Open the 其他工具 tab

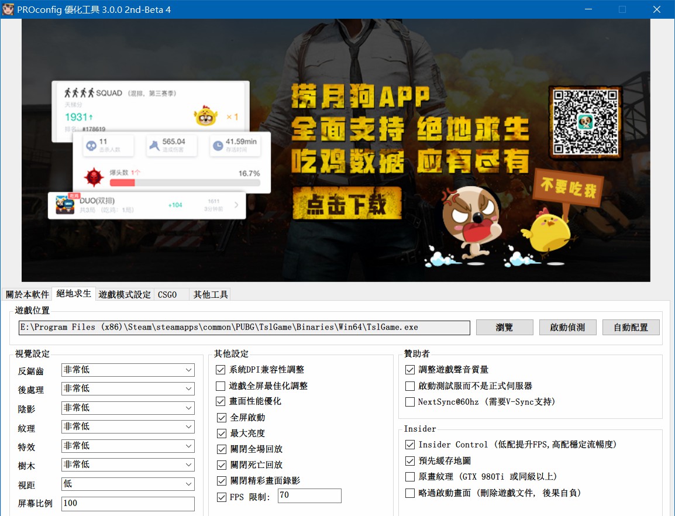211,294
